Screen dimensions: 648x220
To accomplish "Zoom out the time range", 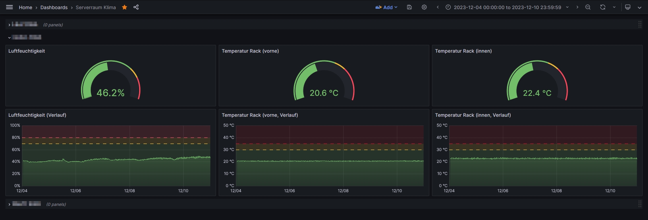I will (588, 7).
